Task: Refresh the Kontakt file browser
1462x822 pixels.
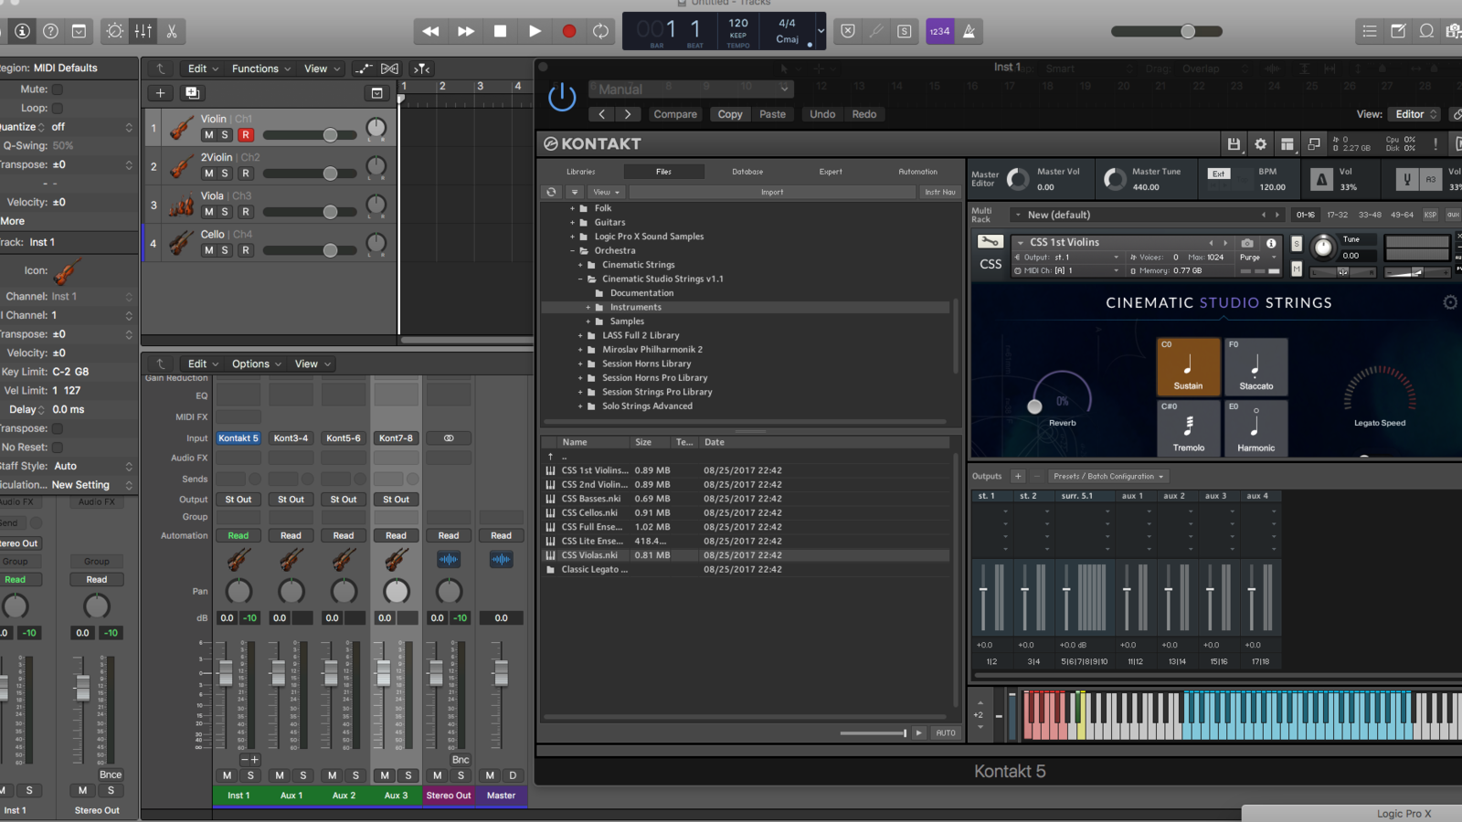Action: (551, 192)
